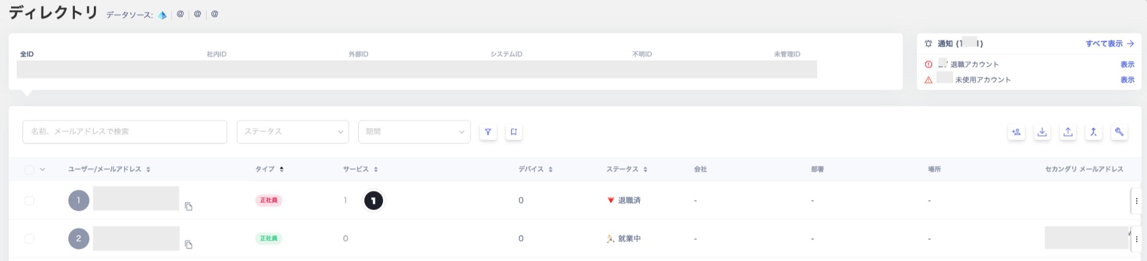Screen dimensions: 1147x261
Task: Copy the email address of user 1
Action: [189, 206]
